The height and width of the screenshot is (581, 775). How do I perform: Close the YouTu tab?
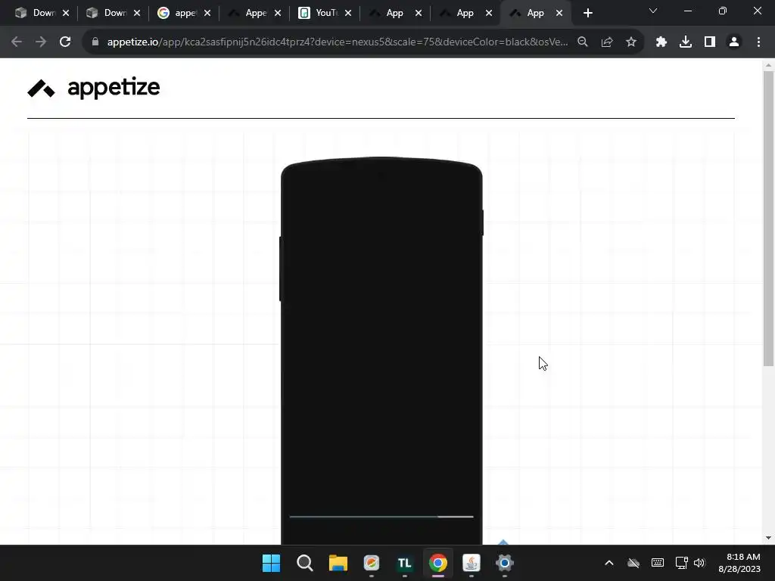348,14
